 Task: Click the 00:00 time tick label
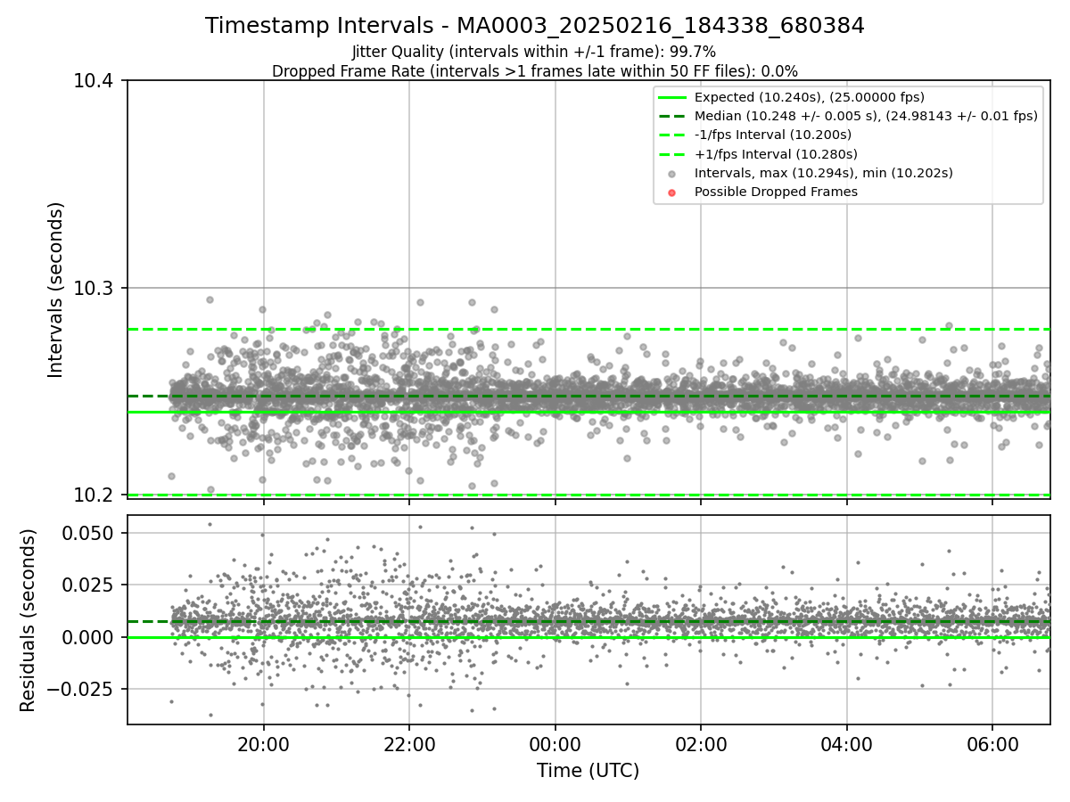coord(555,743)
